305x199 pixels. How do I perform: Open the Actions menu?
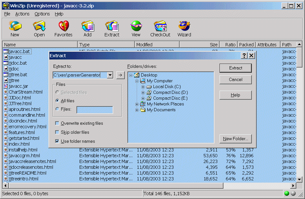pos(22,14)
